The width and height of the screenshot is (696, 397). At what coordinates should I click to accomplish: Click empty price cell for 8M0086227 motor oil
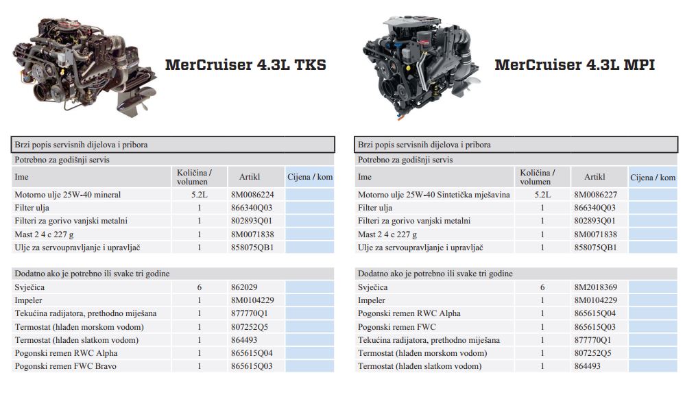[653, 195]
